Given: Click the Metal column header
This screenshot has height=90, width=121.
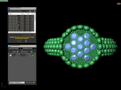Looking at the screenshot, I should click(14, 14).
